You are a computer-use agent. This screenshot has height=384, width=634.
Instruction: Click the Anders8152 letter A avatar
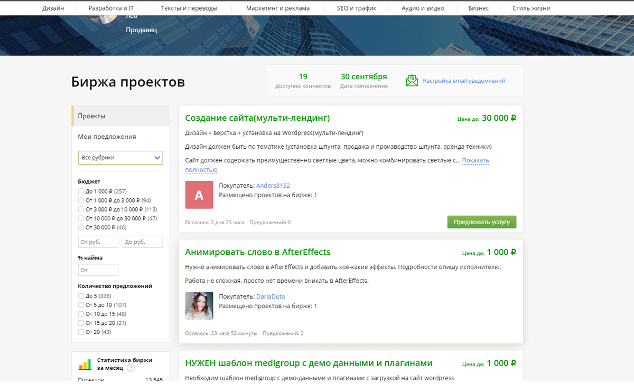point(199,195)
